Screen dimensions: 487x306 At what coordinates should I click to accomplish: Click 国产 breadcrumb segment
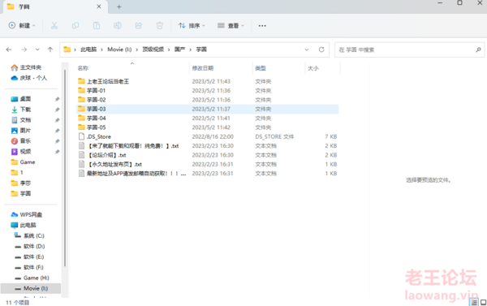tap(179, 50)
